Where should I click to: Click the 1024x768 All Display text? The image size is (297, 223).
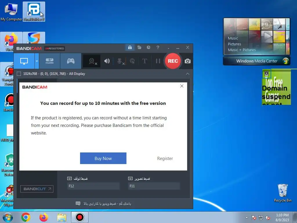click(x=54, y=74)
